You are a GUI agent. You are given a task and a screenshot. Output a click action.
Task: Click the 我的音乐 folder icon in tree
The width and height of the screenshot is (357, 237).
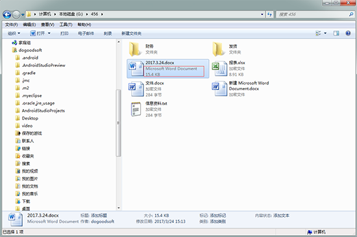click(18, 193)
